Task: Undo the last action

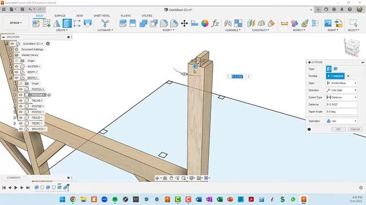Action: pos(30,10)
